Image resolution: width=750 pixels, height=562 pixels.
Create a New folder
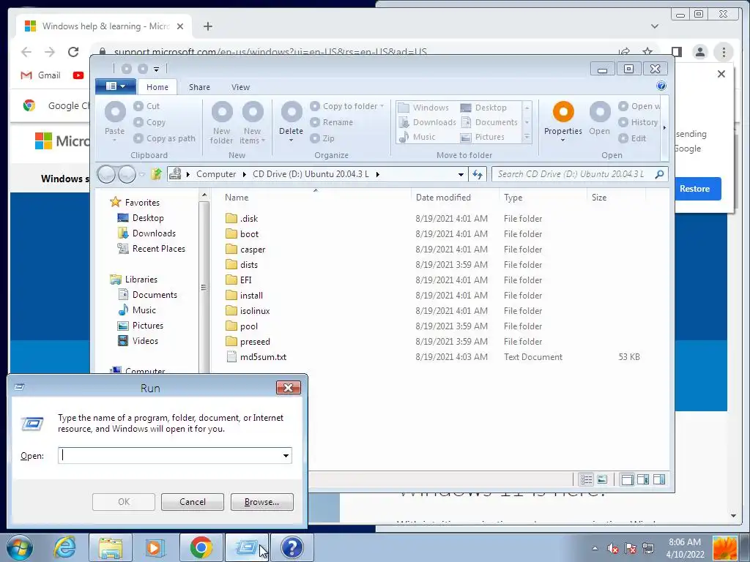click(221, 123)
